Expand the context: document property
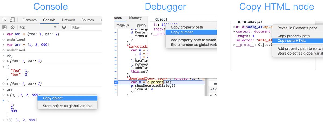 [234, 31]
